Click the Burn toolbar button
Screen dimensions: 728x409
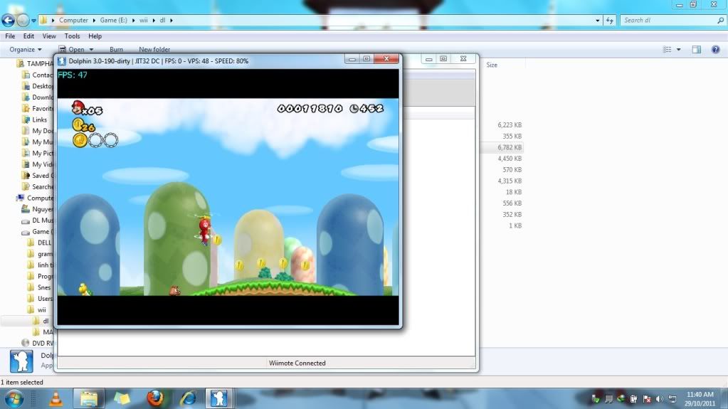[x=117, y=49]
